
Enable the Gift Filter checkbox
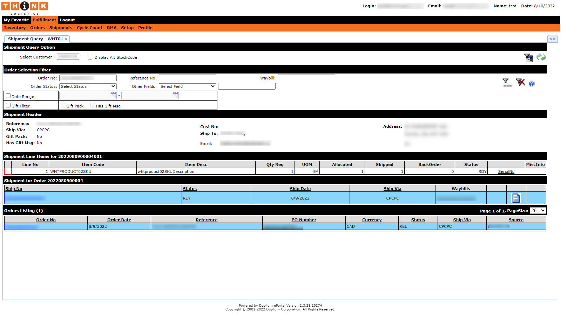click(x=8, y=105)
